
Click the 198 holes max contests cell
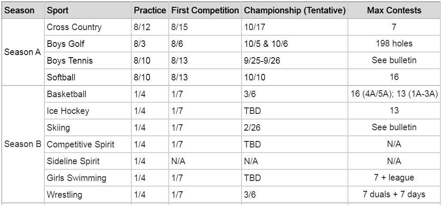(394, 44)
